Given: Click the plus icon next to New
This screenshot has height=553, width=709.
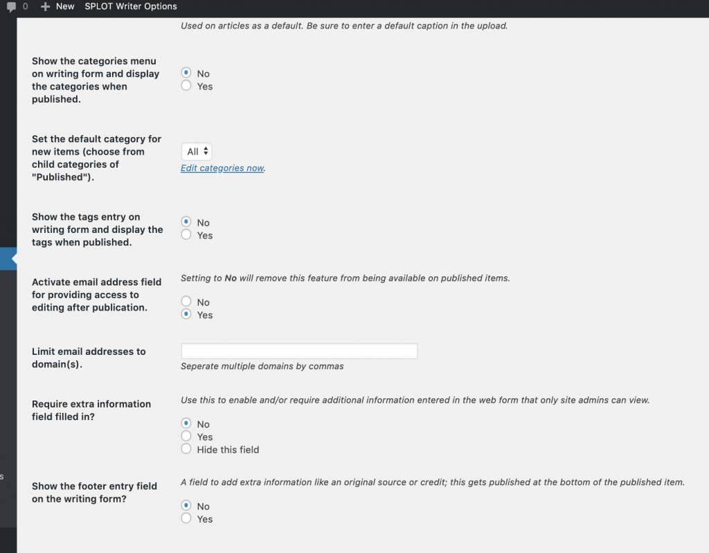Looking at the screenshot, I should coord(46,6).
